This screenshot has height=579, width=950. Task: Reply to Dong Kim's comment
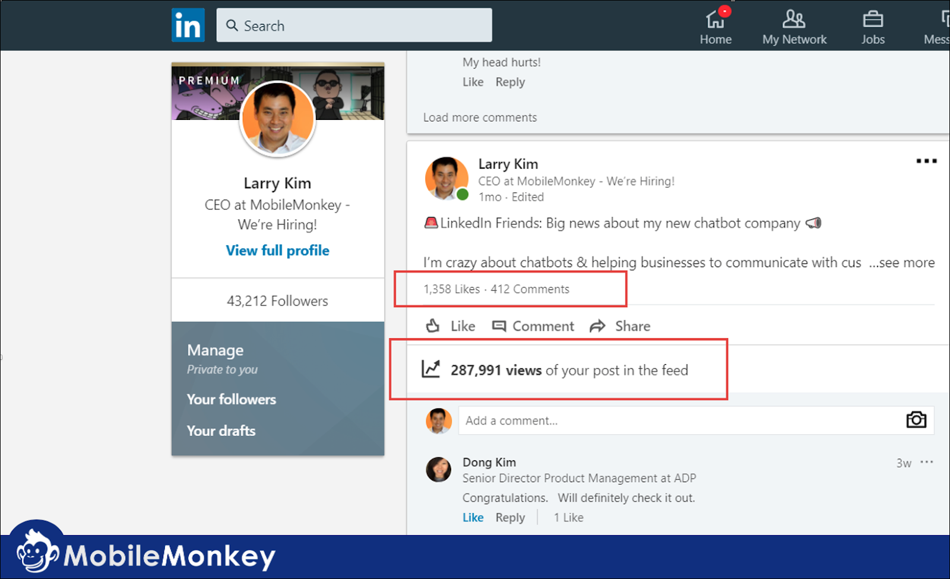[x=510, y=517]
